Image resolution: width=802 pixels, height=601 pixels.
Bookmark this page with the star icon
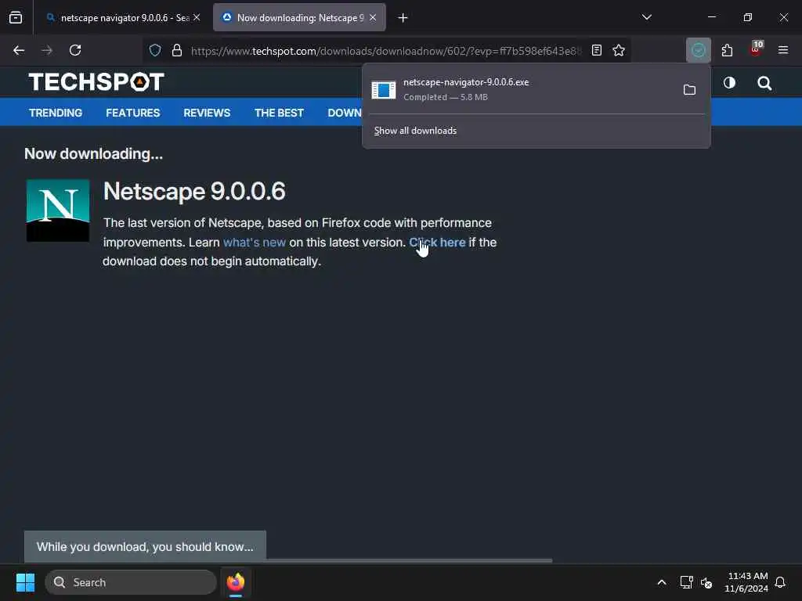pyautogui.click(x=619, y=50)
